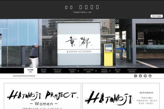Expand the WORKS submenu arrow
This screenshot has width=164, height=109.
(x=78, y=71)
